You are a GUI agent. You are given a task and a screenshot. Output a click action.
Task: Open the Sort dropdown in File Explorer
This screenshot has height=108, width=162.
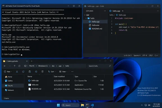[52, 71]
